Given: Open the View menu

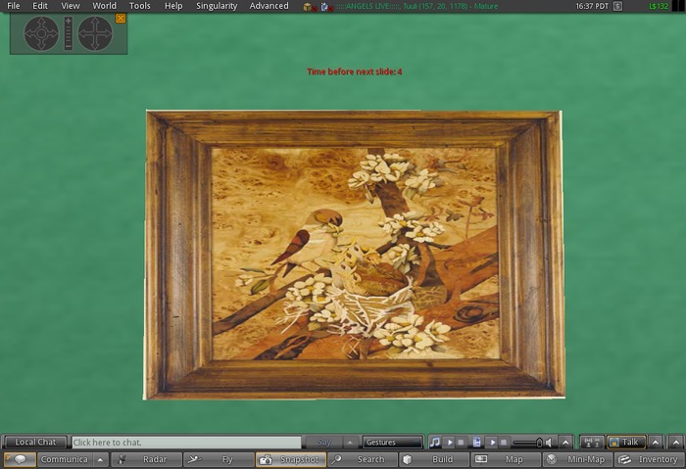Looking at the screenshot, I should [x=71, y=6].
